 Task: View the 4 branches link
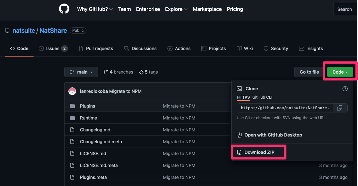(x=118, y=72)
